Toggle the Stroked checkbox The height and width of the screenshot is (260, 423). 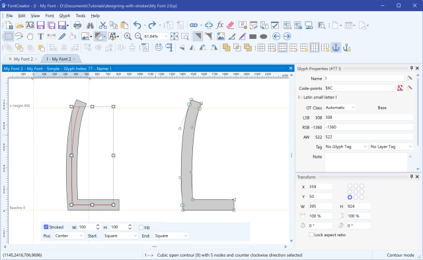[x=46, y=227]
